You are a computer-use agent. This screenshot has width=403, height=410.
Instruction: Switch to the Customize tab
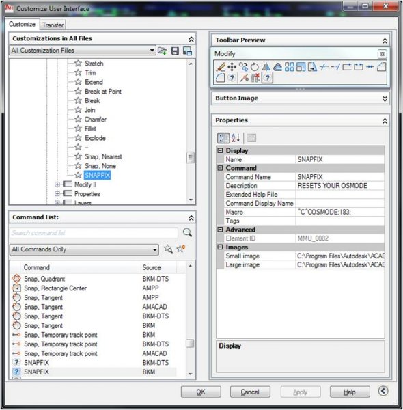[23, 24]
